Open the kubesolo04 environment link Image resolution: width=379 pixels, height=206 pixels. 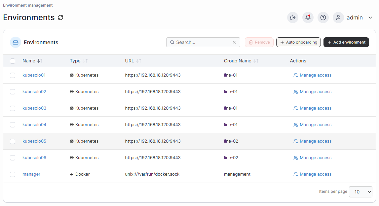point(34,124)
